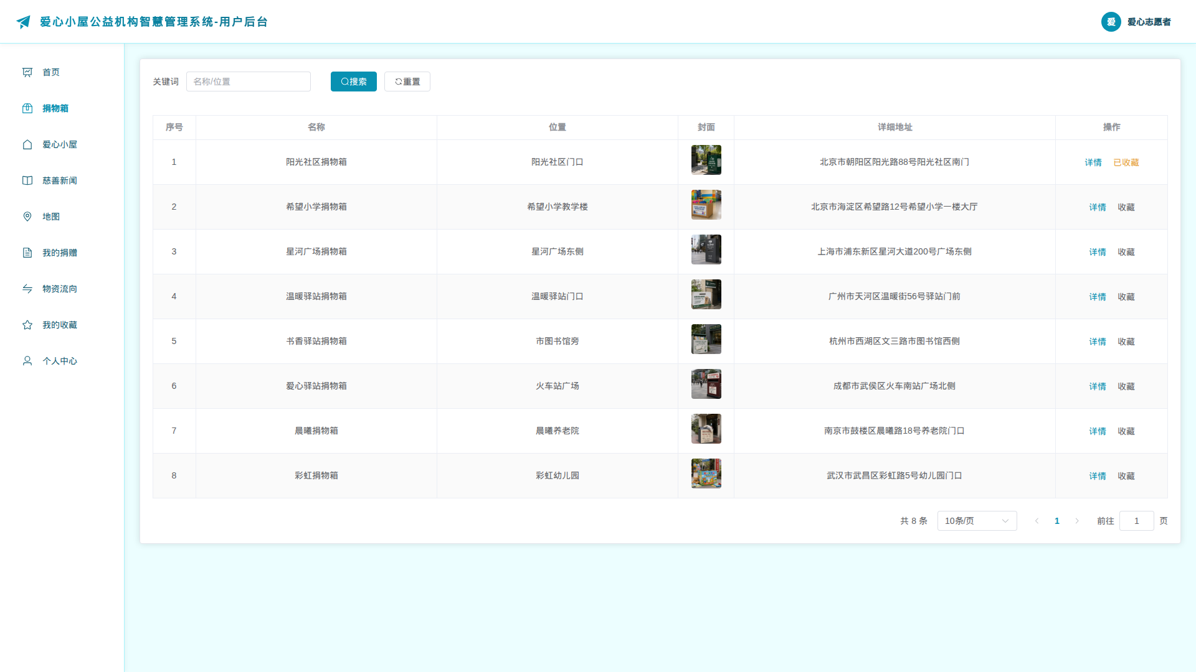Click cover thumbnail of 温暖驿站捐物箱
Viewport: 1196px width, 672px height.
706,294
